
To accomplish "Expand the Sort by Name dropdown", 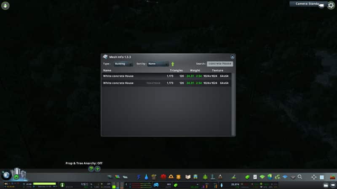I will click(158, 64).
